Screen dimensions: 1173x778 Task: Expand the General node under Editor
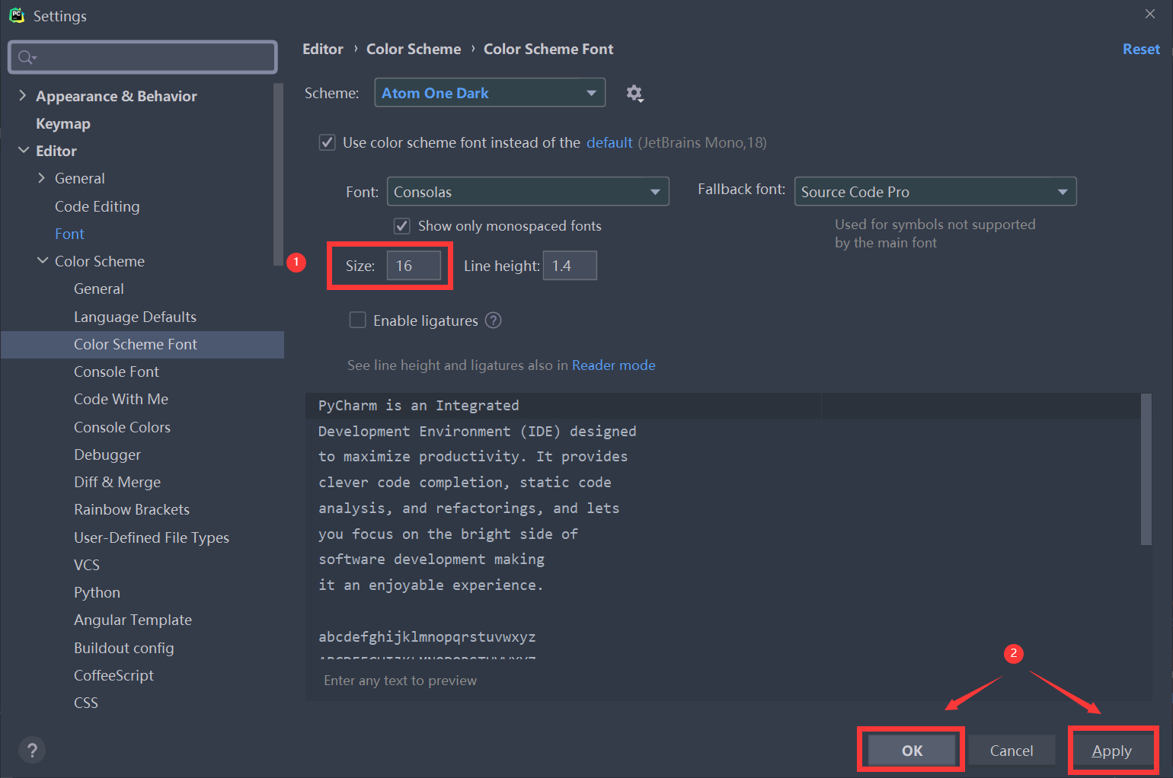click(x=41, y=177)
